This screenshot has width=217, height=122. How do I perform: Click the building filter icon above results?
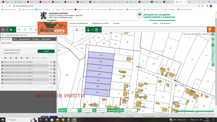(x=11, y=58)
